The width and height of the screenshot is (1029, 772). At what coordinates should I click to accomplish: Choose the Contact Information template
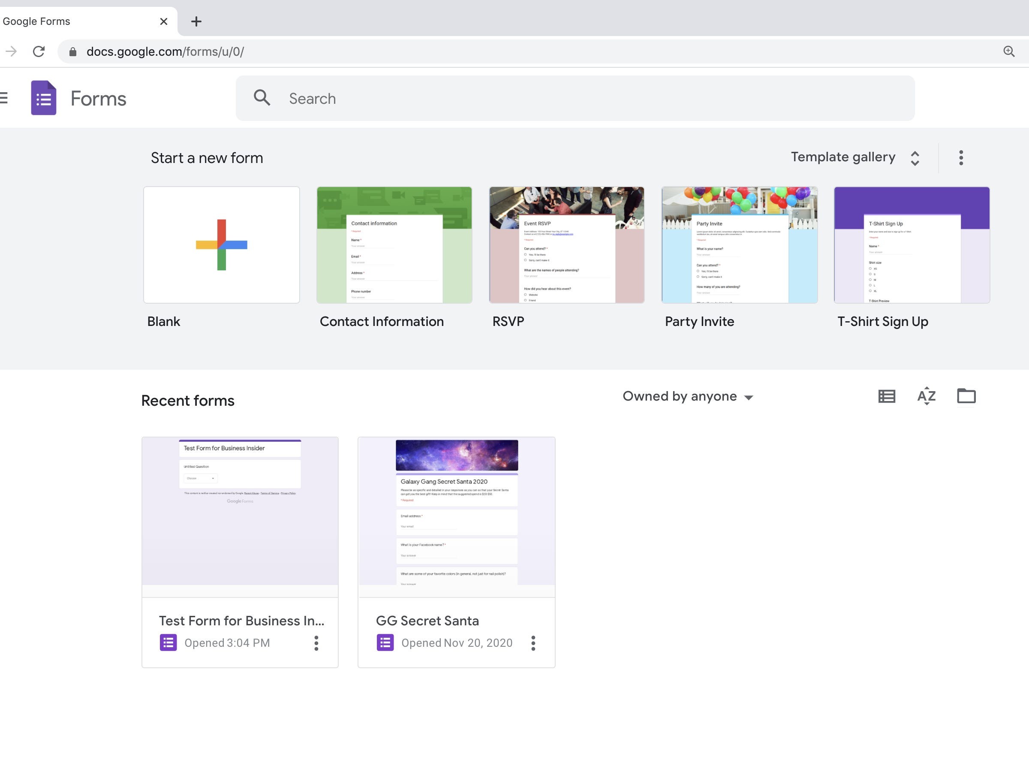(394, 245)
